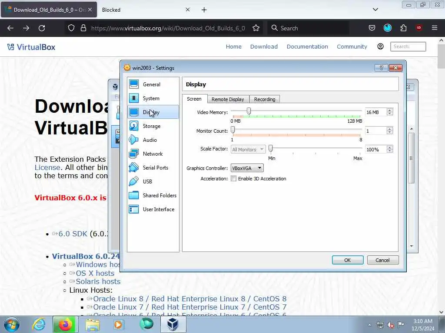Open Windows Explorer folder on taskbar
The height and width of the screenshot is (333, 445).
coord(93,324)
